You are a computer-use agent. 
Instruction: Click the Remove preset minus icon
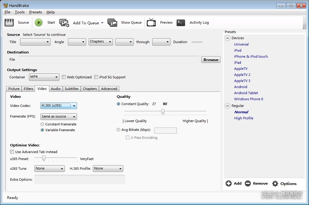(x=248, y=183)
